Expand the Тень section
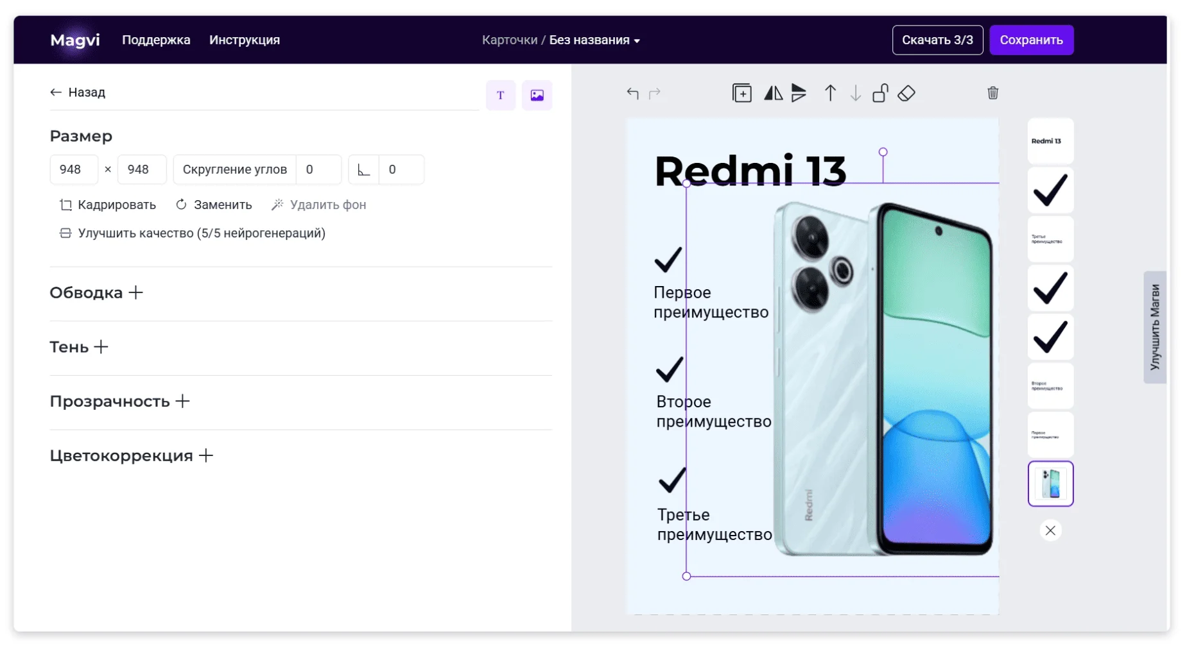The width and height of the screenshot is (1187, 651). coord(79,347)
